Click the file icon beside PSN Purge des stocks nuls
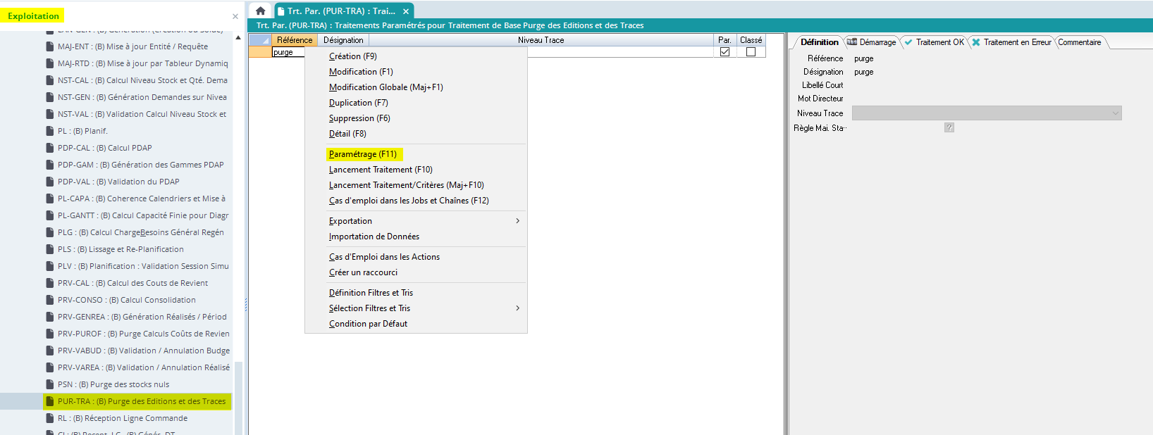Viewport: 1153px width, 435px height. click(50, 384)
